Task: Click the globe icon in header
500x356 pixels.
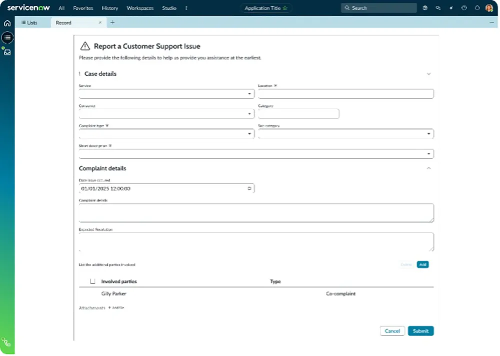Action: [x=425, y=8]
